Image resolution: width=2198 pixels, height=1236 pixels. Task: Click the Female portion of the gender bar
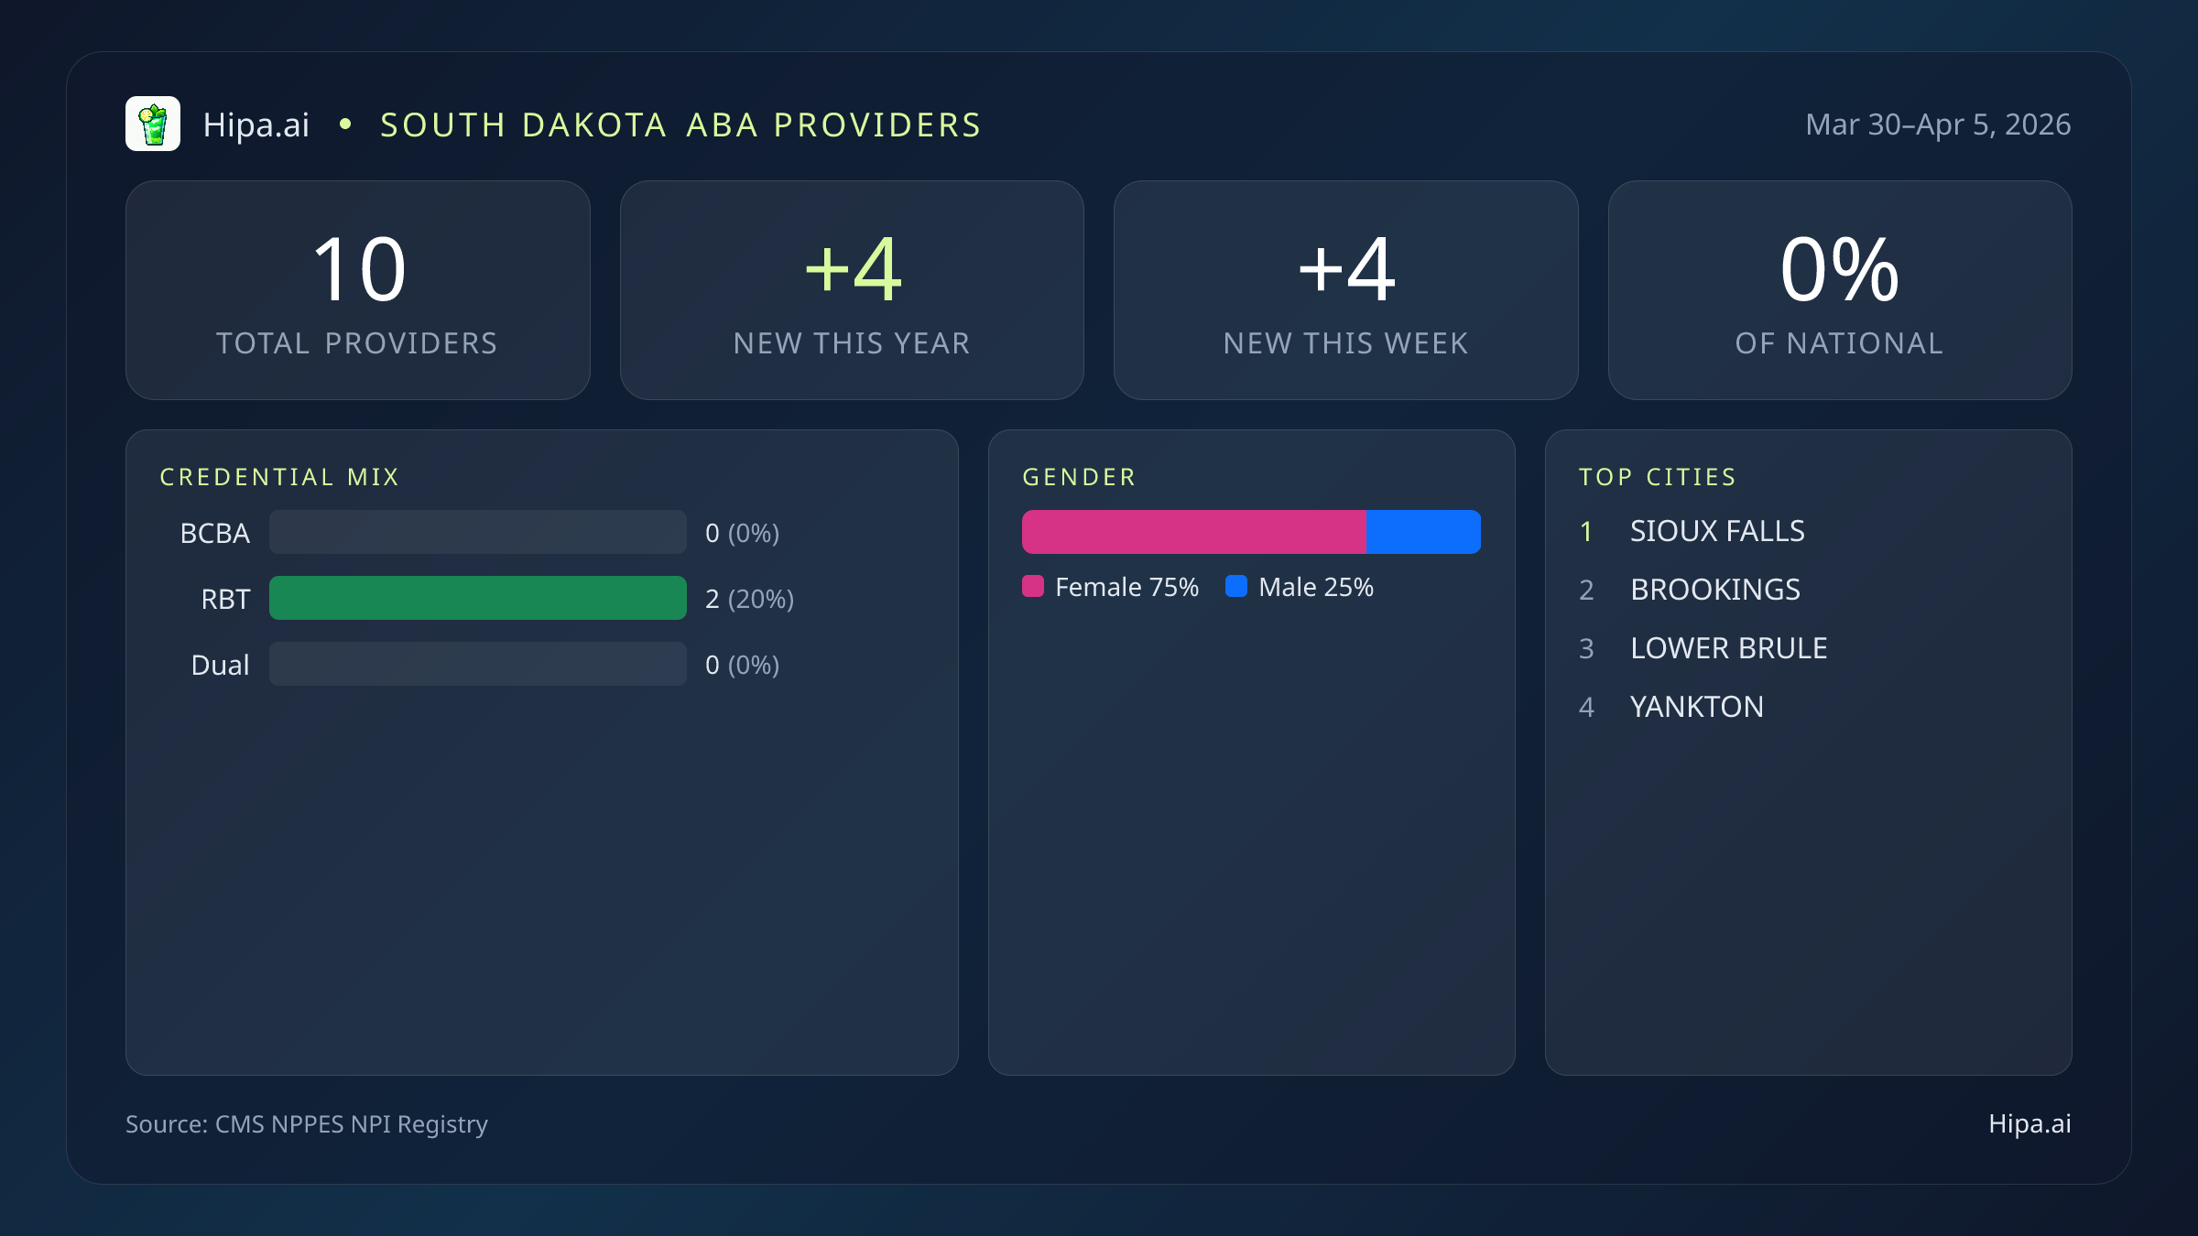pos(1191,531)
